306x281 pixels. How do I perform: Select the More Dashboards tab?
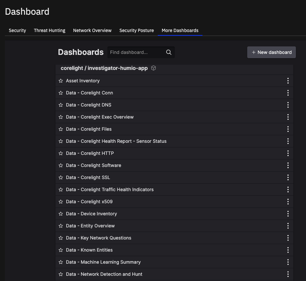click(180, 30)
